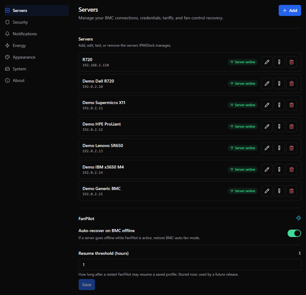Edit the R720 server entry
Image resolution: width=306 pixels, height=295 pixels.
coord(267,62)
